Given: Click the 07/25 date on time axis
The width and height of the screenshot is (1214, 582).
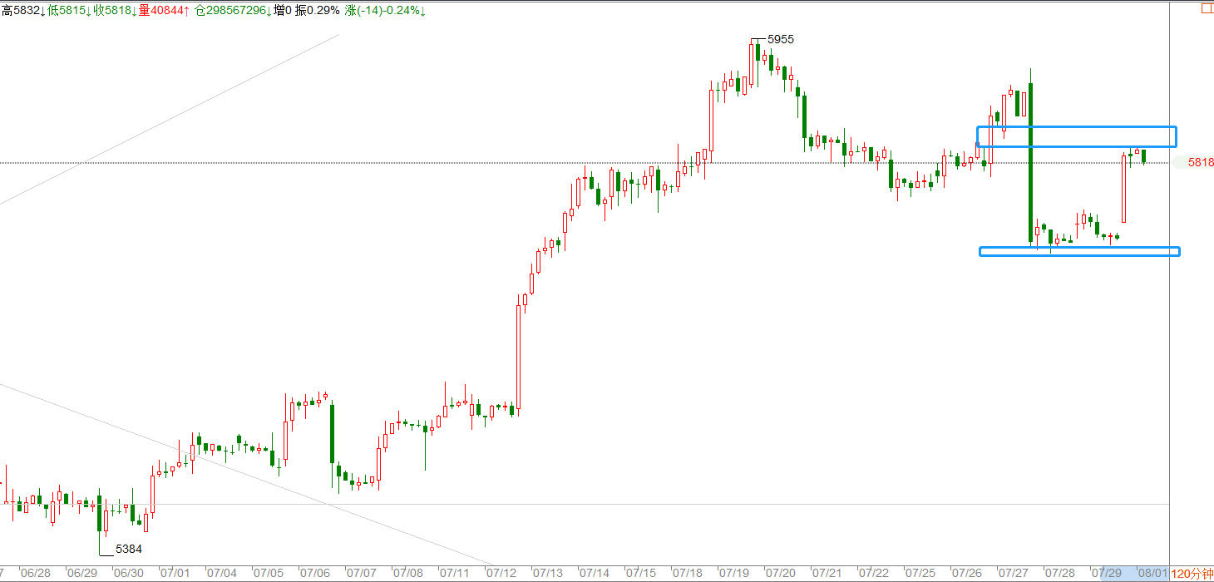Looking at the screenshot, I should [x=920, y=574].
